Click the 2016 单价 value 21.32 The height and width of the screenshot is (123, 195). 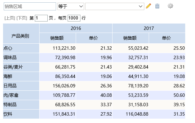click(x=106, y=48)
